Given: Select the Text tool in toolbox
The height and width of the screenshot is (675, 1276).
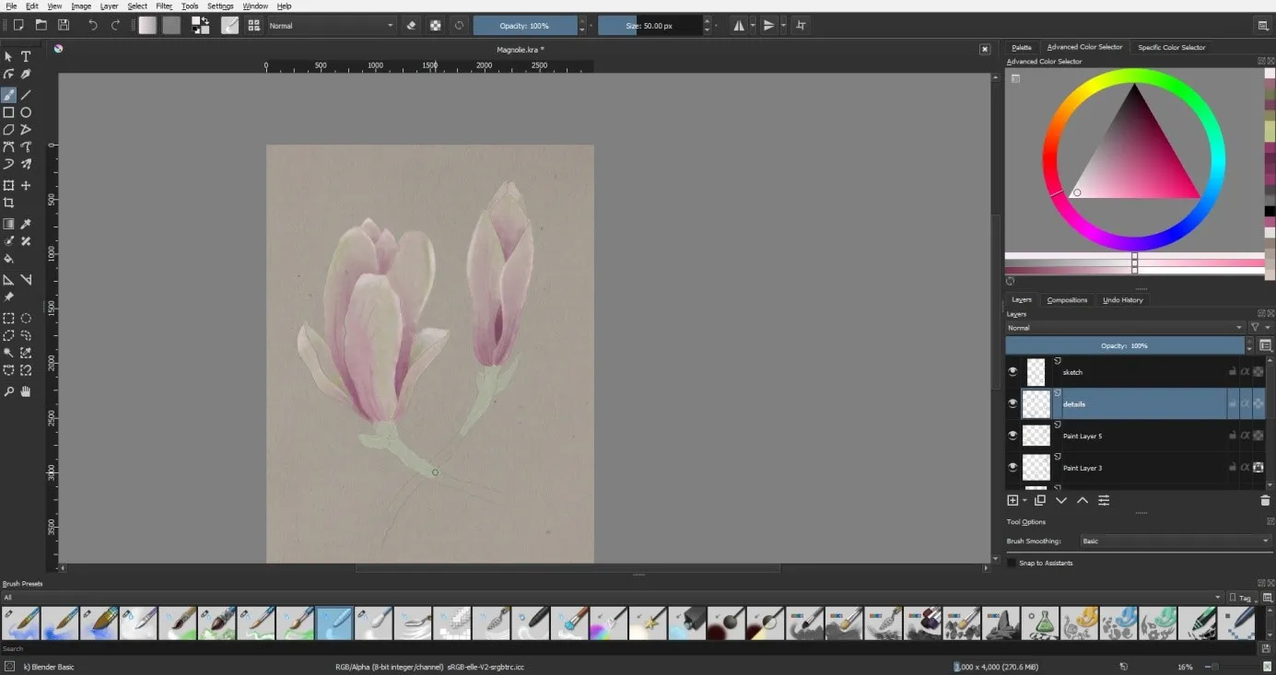Looking at the screenshot, I should tap(26, 56).
